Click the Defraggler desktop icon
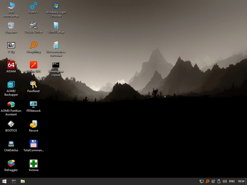 (x=11, y=163)
